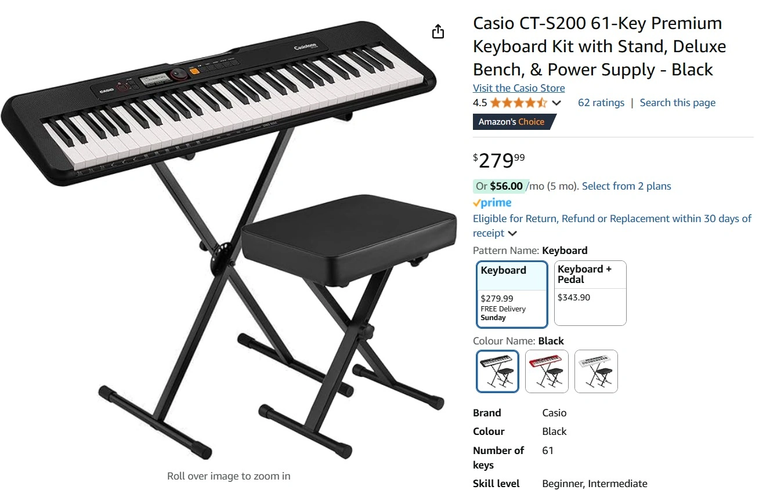Select the Keyboard pattern option
Viewport: 759px width, 490px height.
click(512, 294)
